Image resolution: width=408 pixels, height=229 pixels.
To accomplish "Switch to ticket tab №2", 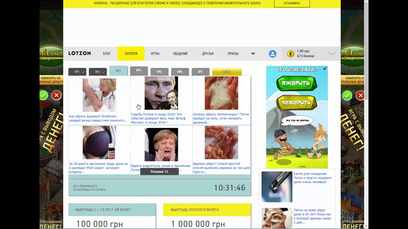I will tap(98, 72).
